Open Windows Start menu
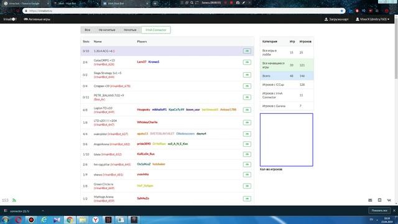 click(6, 220)
